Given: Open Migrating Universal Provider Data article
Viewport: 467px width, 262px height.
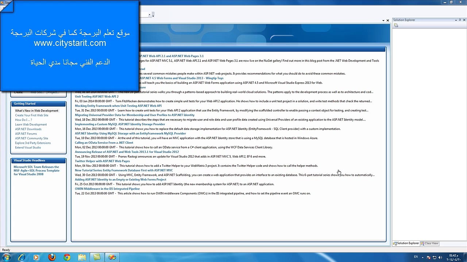Looking at the screenshot, I should (135, 115).
